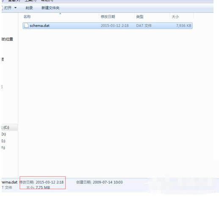
Task: Click the DAT 文件 type cell
Action: pyautogui.click(x=144, y=26)
